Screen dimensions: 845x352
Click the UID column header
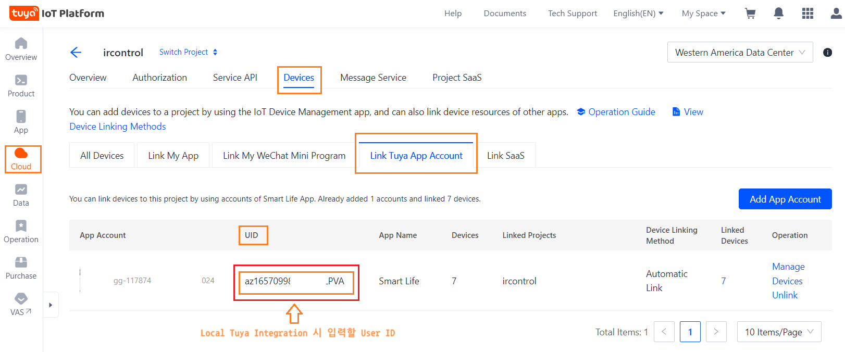(x=252, y=235)
